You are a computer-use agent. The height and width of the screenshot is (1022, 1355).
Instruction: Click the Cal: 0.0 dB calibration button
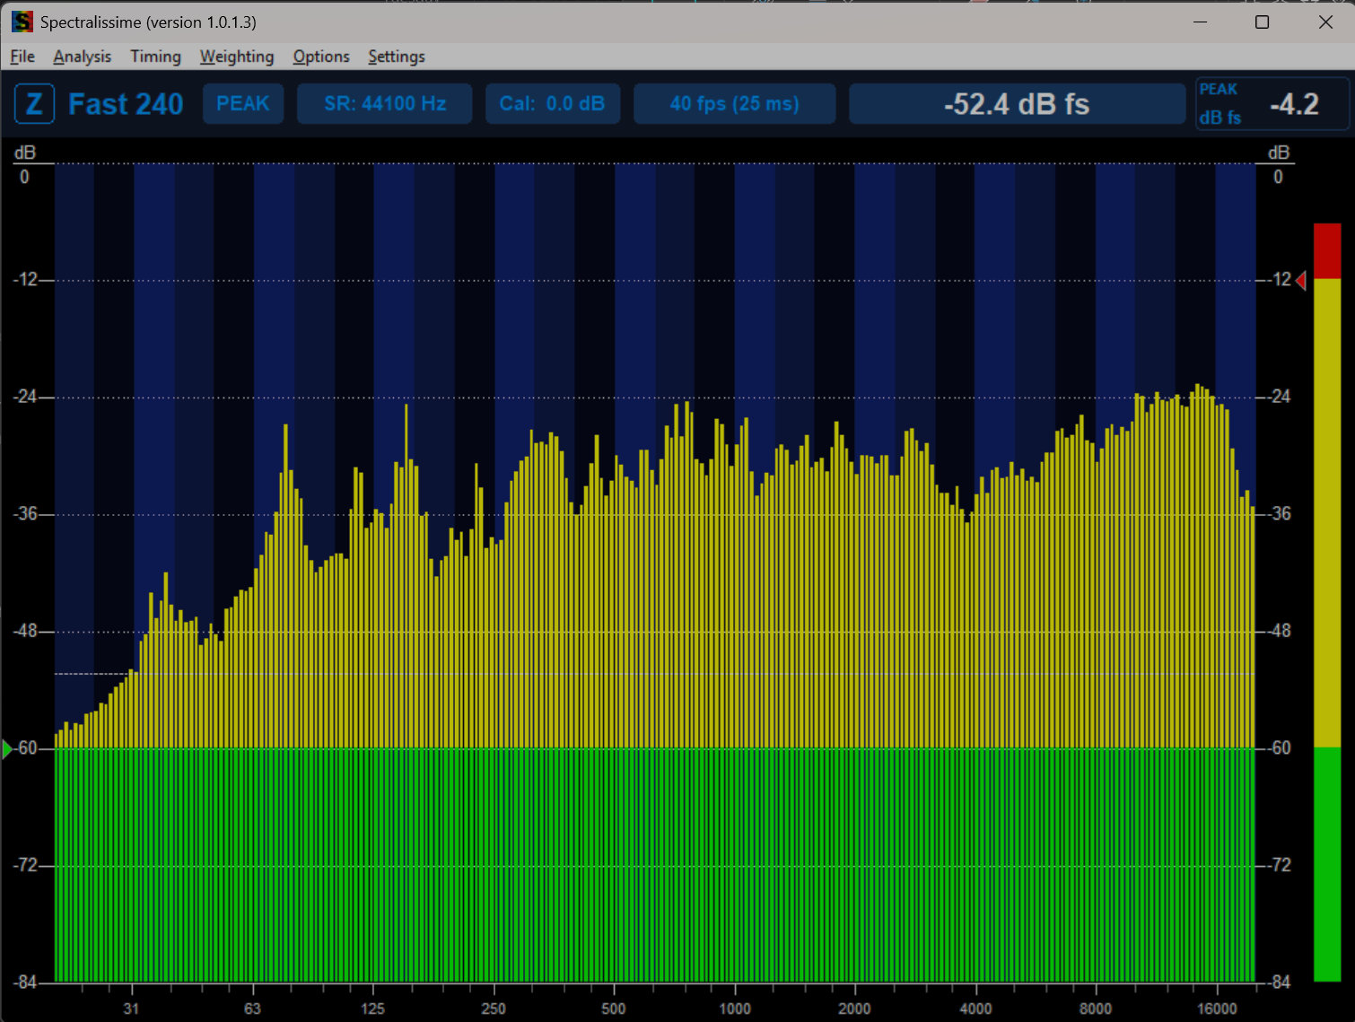(x=552, y=104)
